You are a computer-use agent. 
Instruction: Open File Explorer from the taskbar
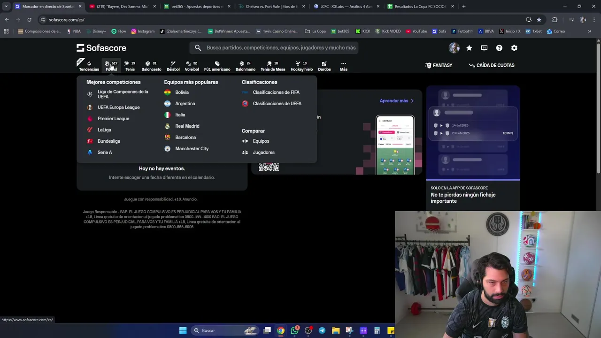(335, 330)
